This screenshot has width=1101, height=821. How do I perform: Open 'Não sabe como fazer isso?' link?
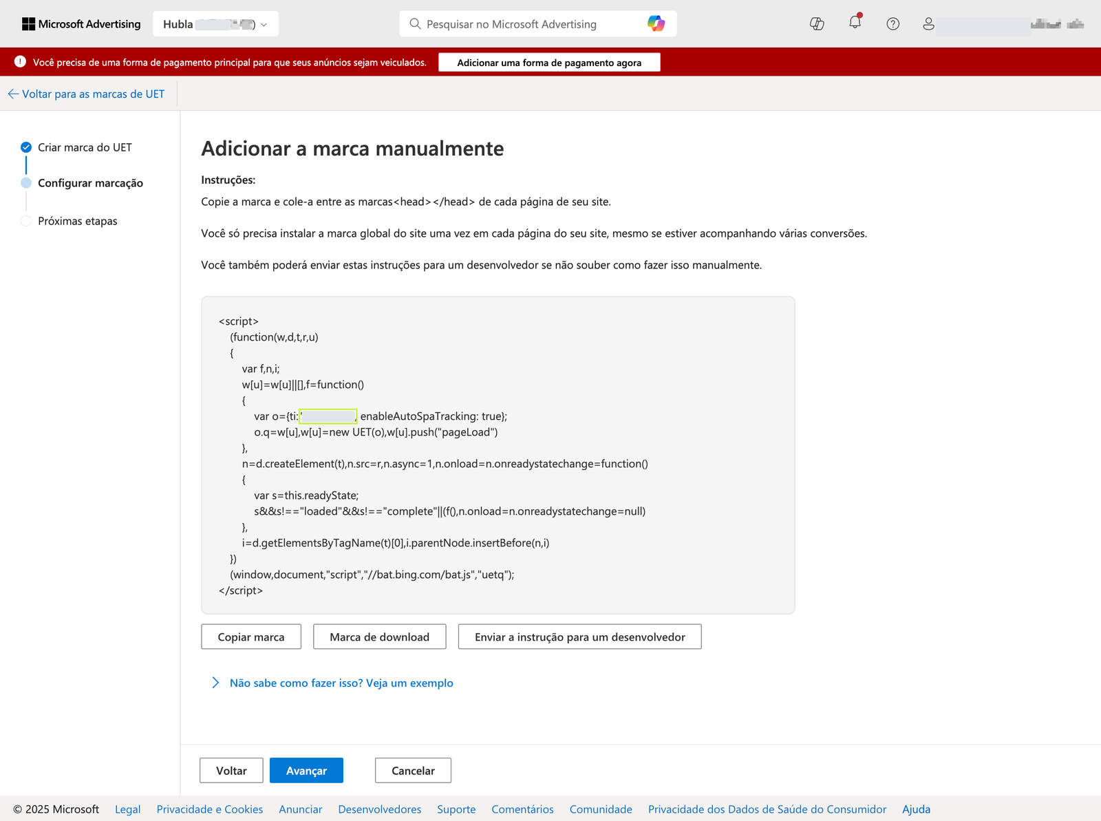(x=341, y=683)
